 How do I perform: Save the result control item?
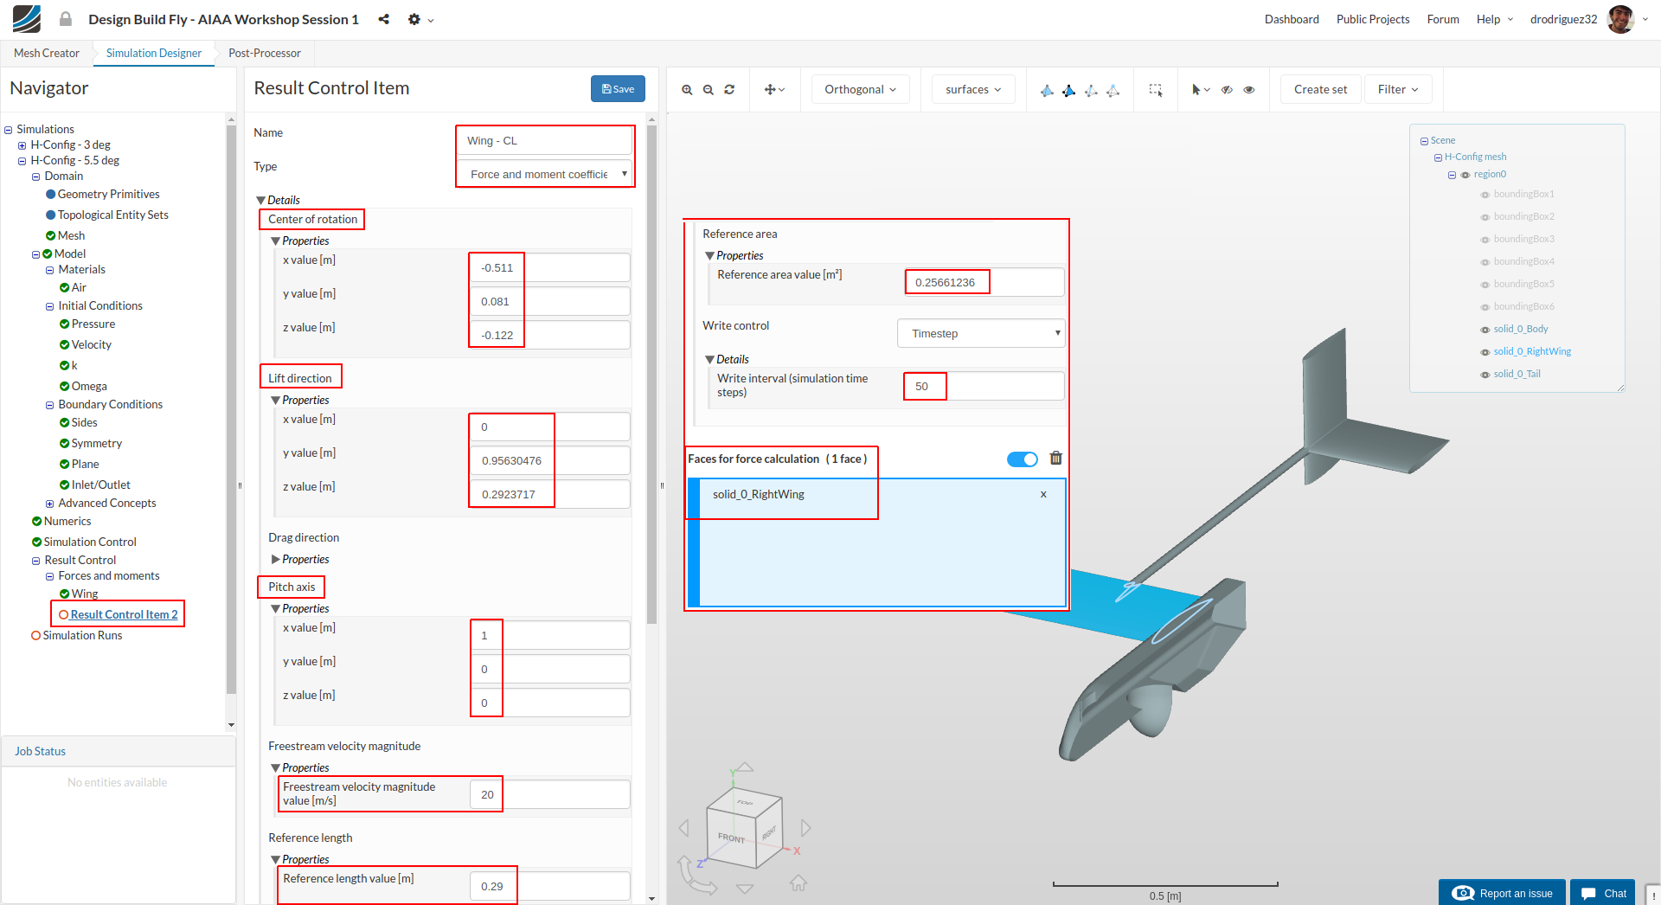coord(618,89)
